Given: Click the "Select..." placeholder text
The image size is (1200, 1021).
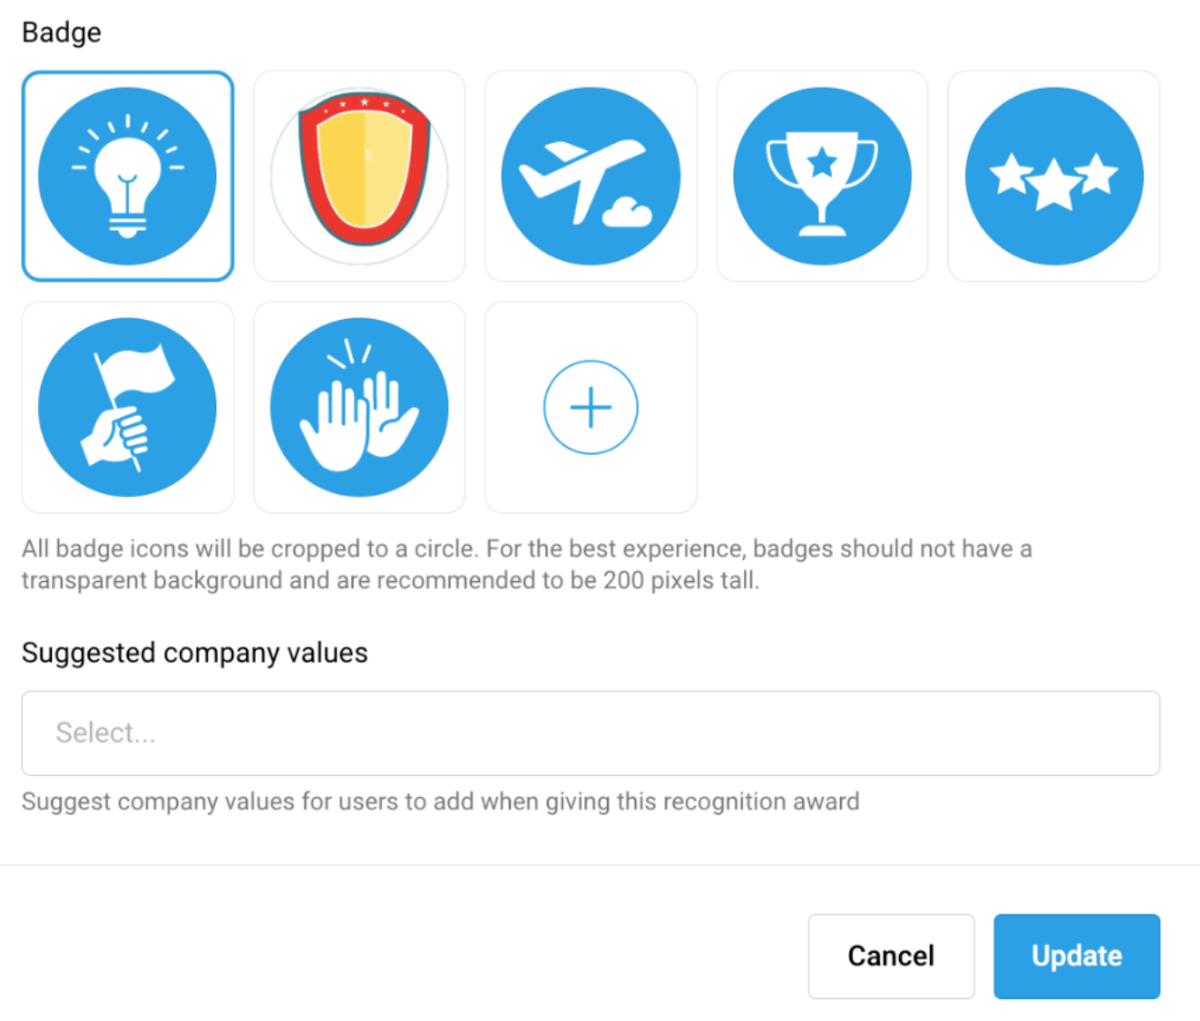Looking at the screenshot, I should [106, 733].
